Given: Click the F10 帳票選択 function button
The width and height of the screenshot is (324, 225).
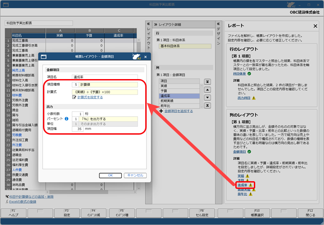Looking at the screenshot, I should click(257, 213).
